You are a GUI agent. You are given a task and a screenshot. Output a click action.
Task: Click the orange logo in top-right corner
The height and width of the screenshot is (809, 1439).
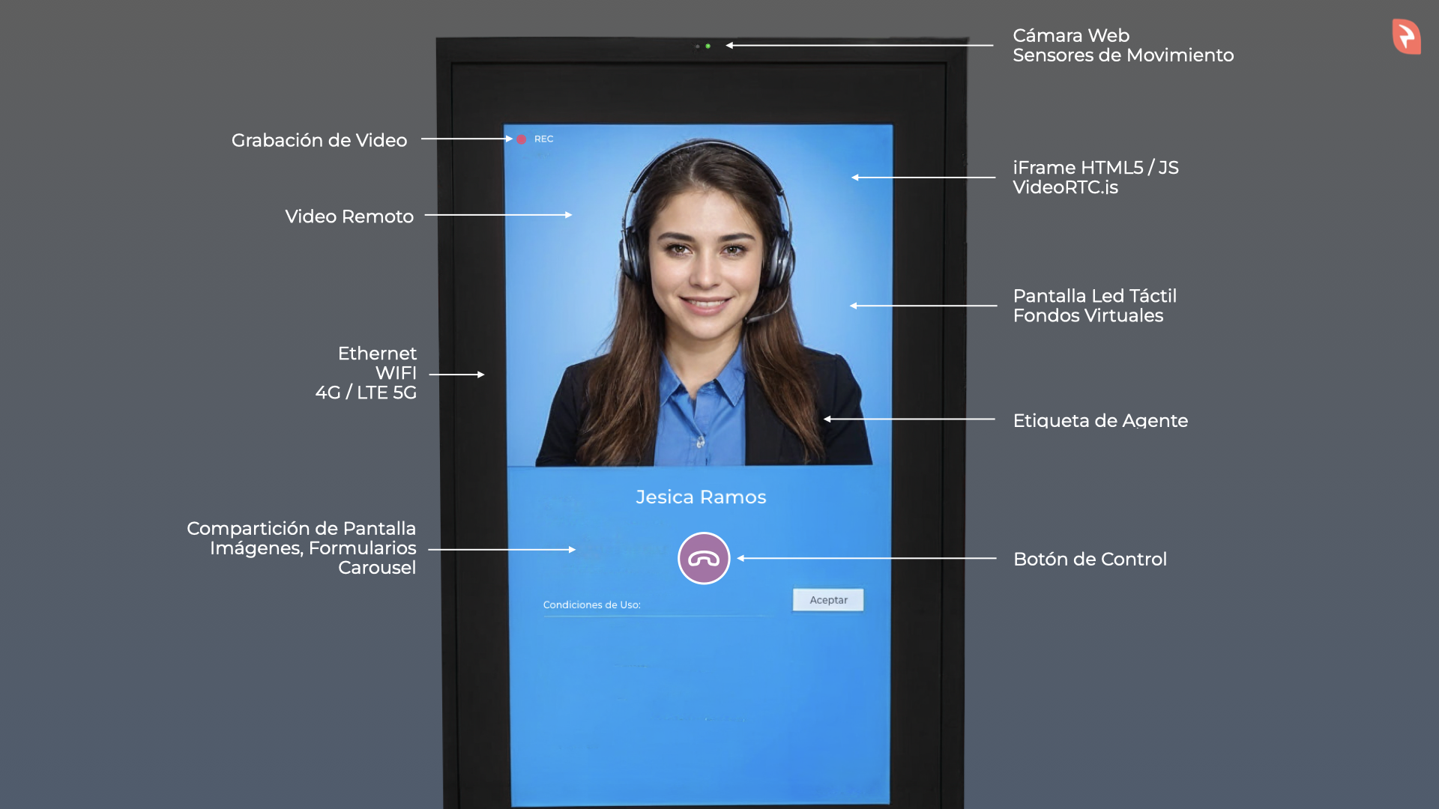(x=1406, y=36)
